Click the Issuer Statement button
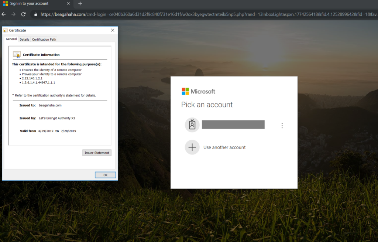This screenshot has width=378, height=242. click(97, 153)
